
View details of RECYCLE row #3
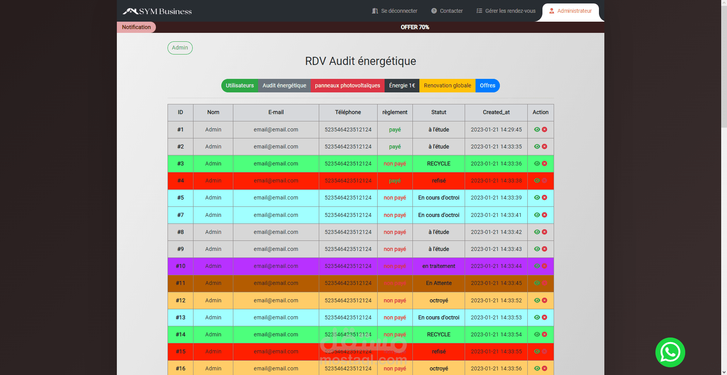tap(537, 164)
